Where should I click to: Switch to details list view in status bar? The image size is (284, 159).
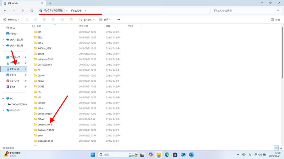[x=276, y=147]
